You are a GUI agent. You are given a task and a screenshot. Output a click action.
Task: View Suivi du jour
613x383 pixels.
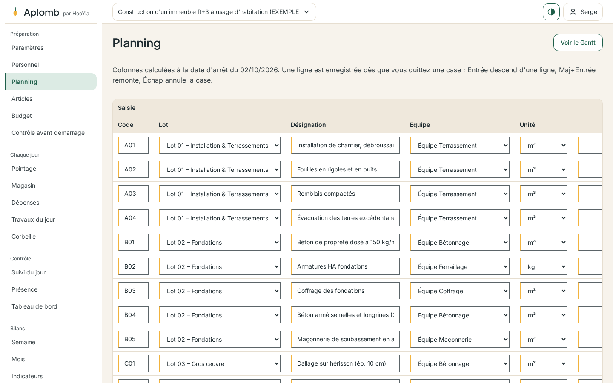(51, 272)
